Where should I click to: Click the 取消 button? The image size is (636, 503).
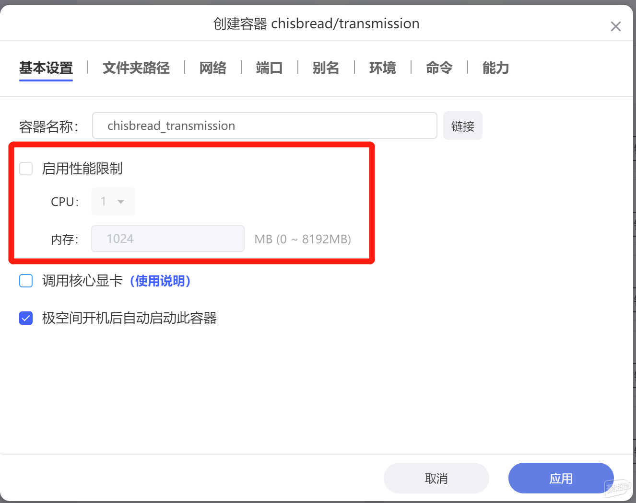(x=436, y=478)
